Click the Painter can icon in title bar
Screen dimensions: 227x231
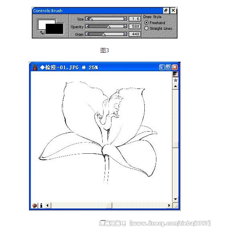click(35, 68)
